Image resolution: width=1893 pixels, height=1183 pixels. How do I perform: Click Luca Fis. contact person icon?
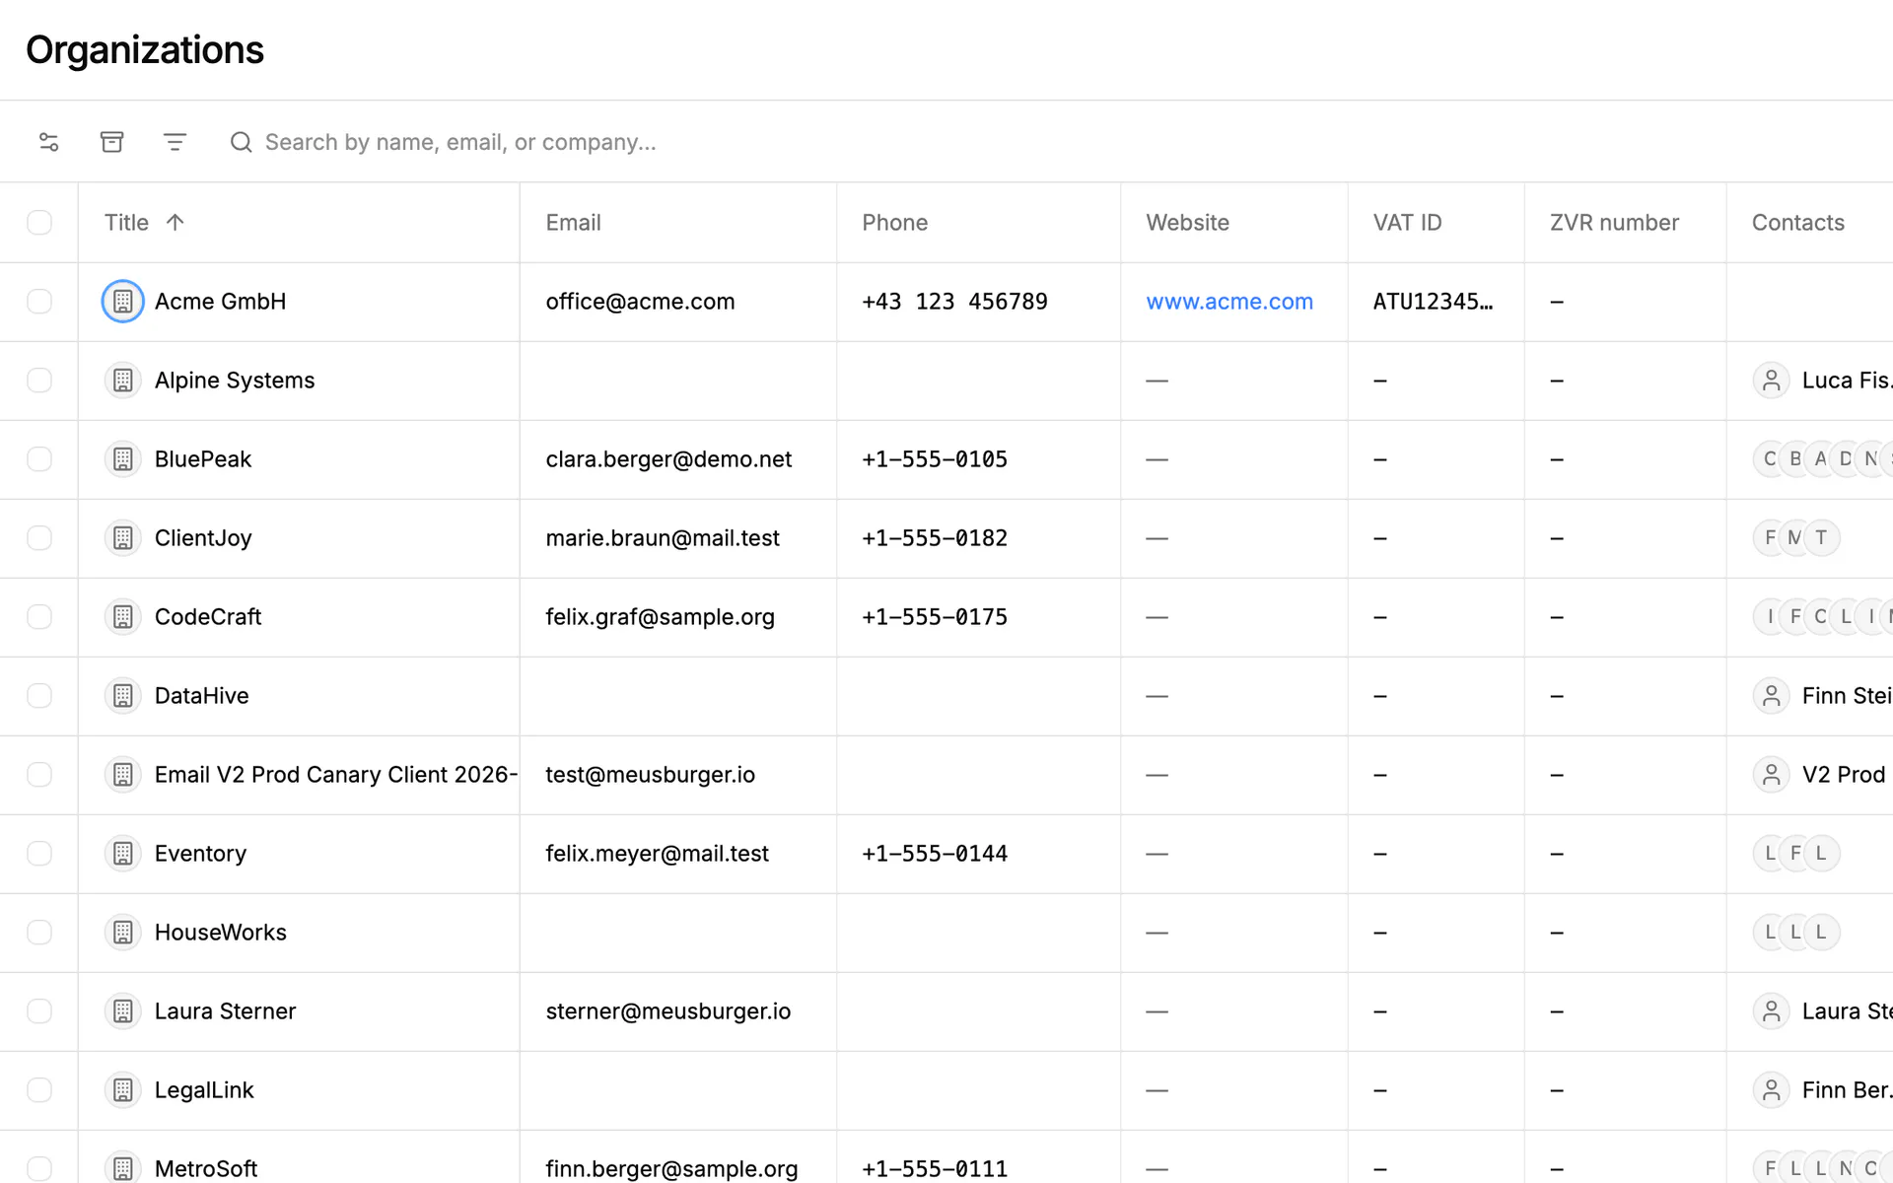point(1772,381)
